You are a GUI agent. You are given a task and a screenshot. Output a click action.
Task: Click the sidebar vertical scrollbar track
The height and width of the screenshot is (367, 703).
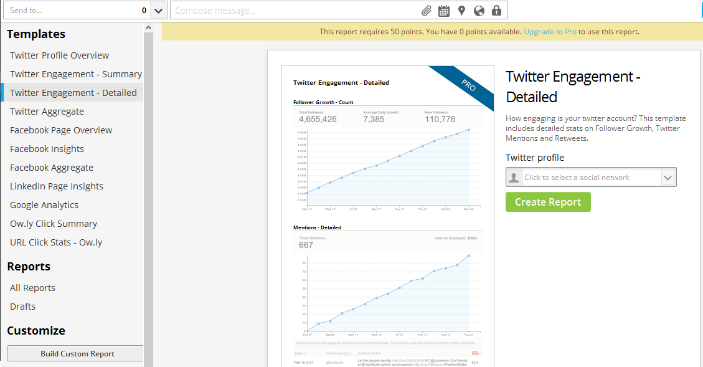(x=148, y=198)
